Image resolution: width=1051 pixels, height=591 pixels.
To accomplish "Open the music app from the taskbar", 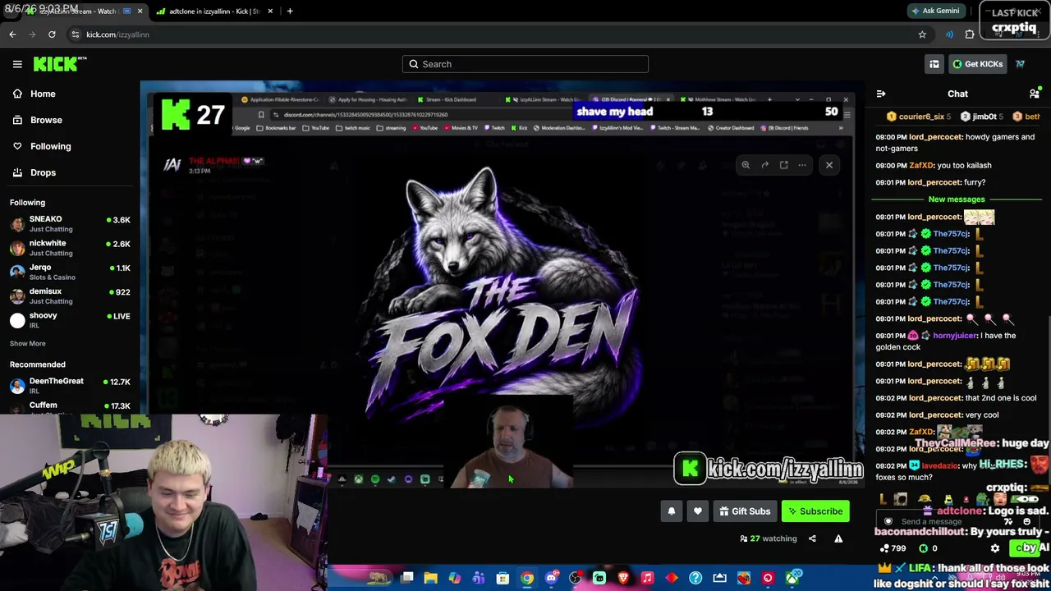I will pos(647,578).
